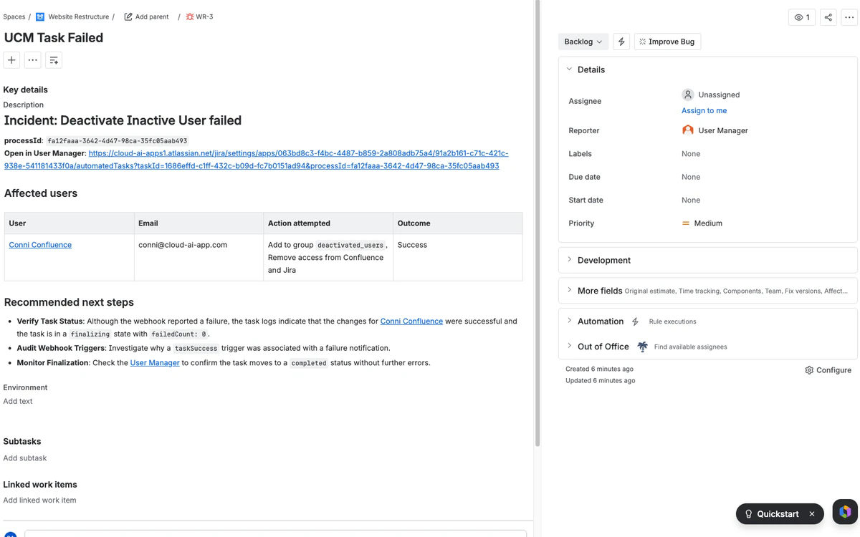Click the share icon
The height and width of the screenshot is (537, 860).
[x=828, y=17]
